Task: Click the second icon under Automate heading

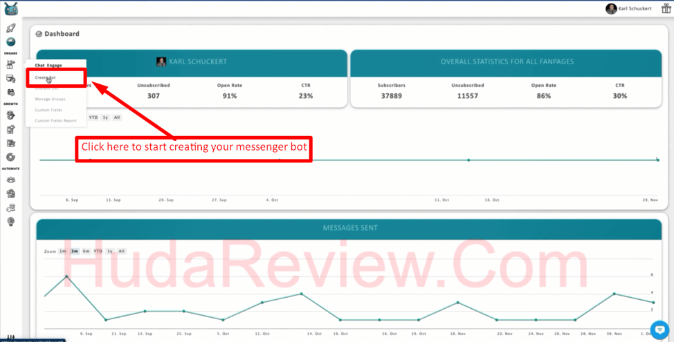Action: click(x=11, y=193)
